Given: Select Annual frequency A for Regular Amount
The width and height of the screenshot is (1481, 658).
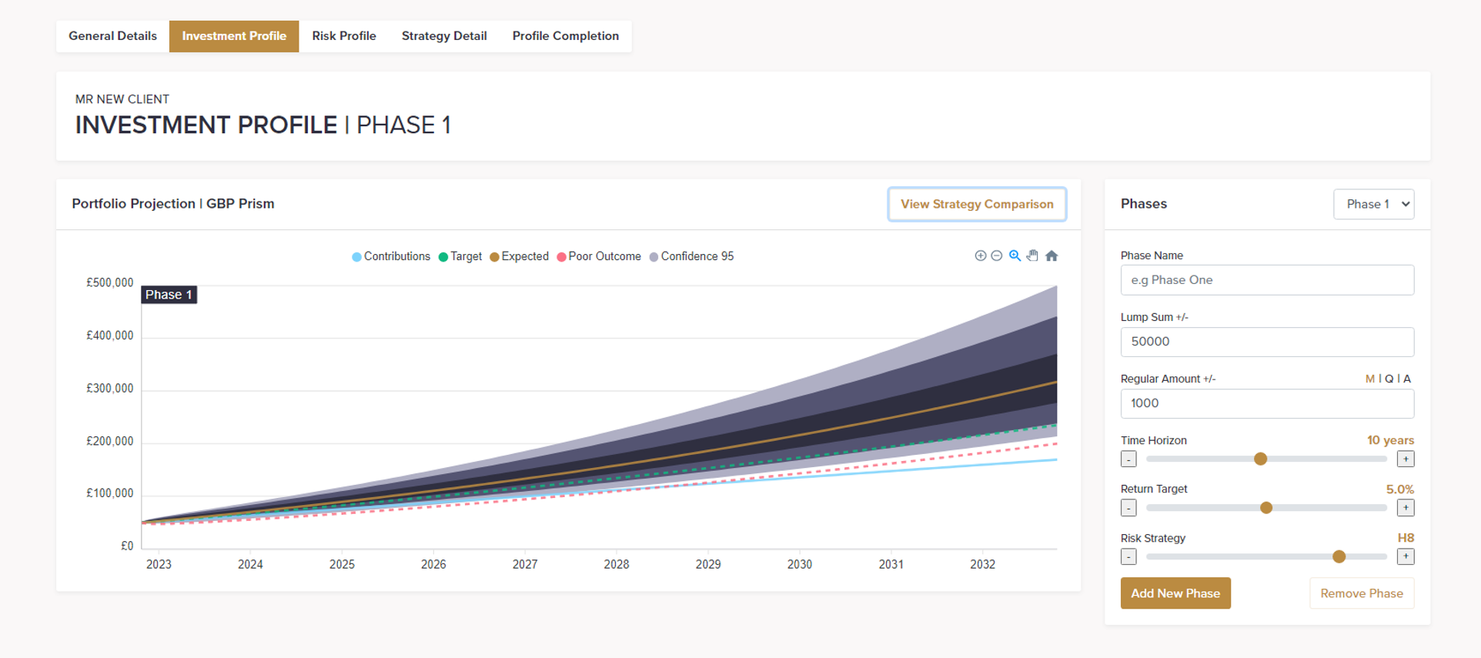Looking at the screenshot, I should click(1407, 379).
